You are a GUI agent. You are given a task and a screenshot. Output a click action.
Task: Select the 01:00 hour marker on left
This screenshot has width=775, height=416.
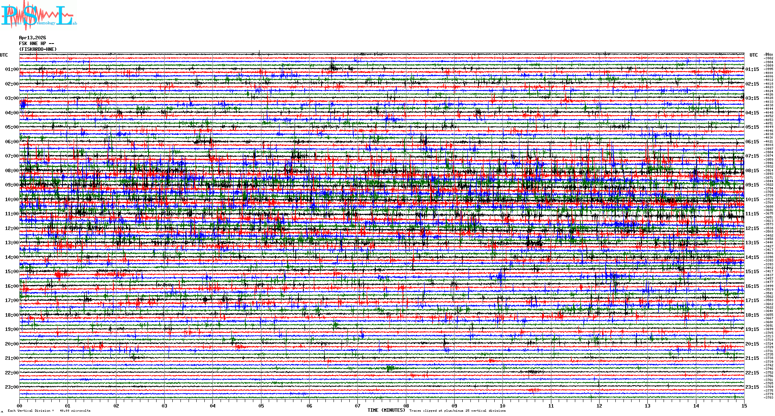click(x=12, y=69)
